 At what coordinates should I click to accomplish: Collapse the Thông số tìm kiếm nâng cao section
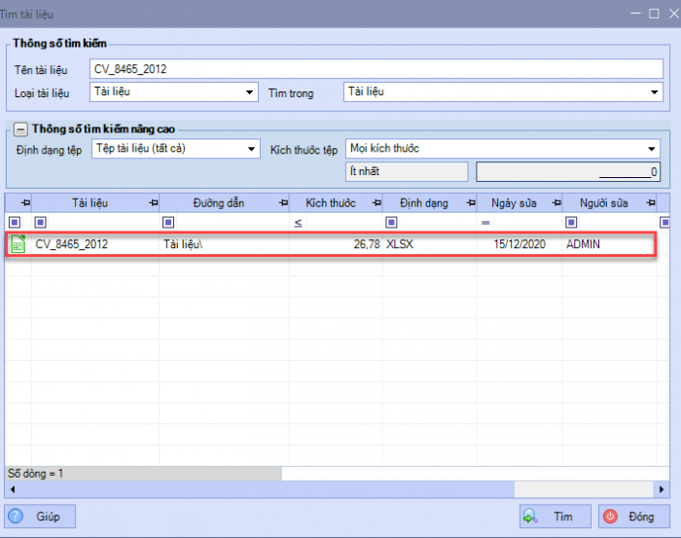(x=18, y=128)
